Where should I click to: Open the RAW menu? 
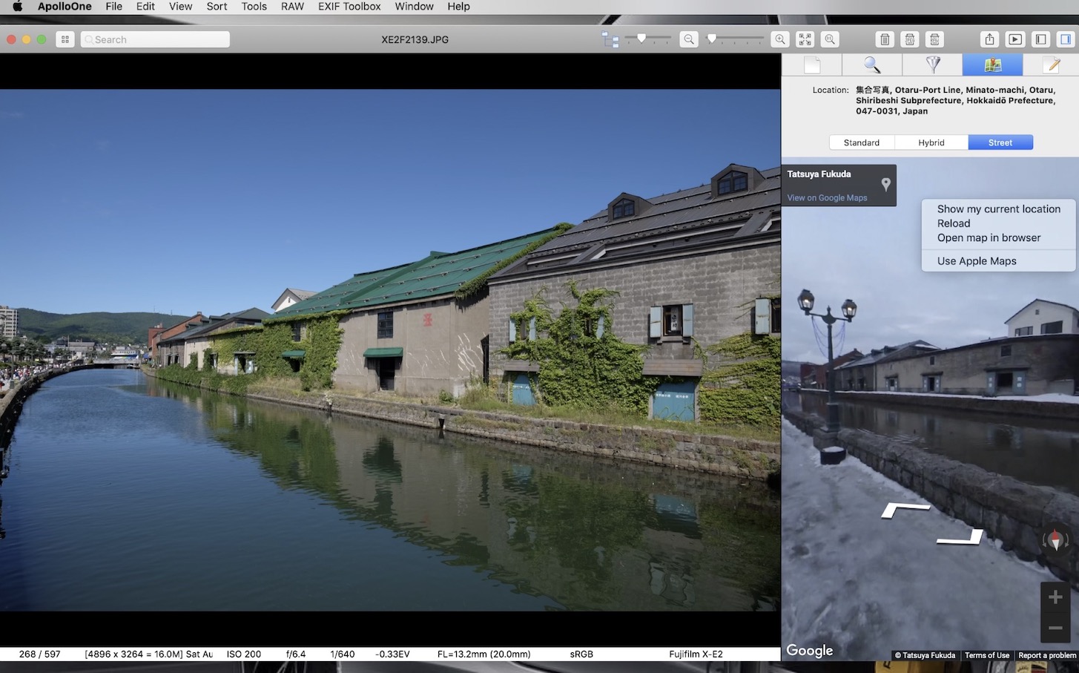292,7
